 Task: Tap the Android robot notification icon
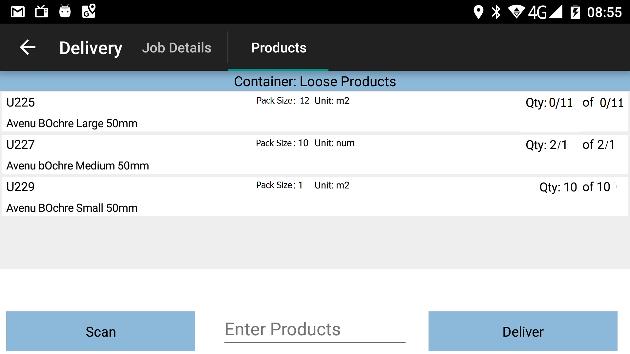pos(65,11)
